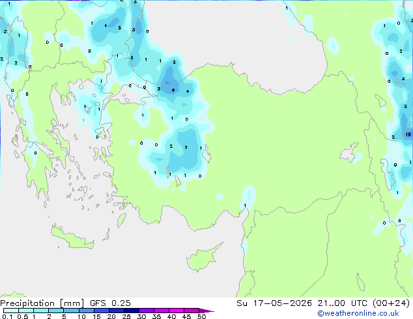Click the 35 to 40 mm legend swatch
The width and height of the screenshot is (413, 319).
tap(161, 311)
